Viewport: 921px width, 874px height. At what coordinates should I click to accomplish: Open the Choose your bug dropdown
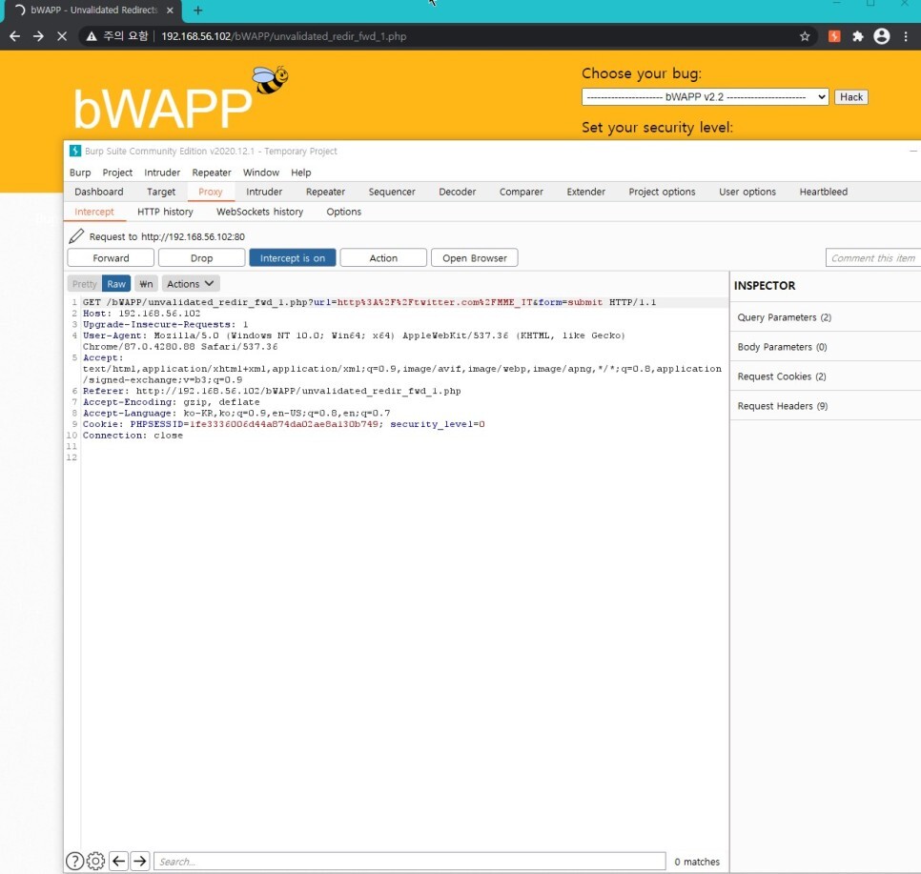click(x=705, y=97)
